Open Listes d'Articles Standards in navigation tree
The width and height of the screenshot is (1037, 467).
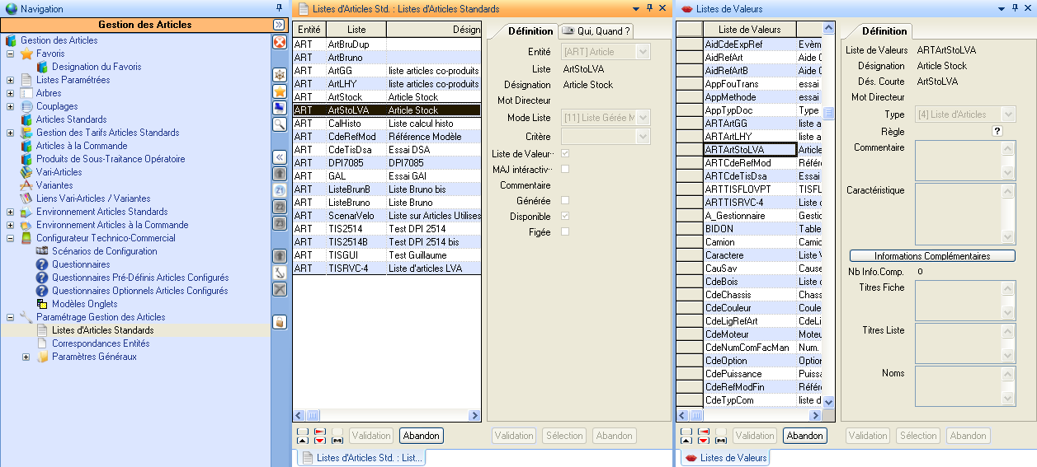point(103,330)
